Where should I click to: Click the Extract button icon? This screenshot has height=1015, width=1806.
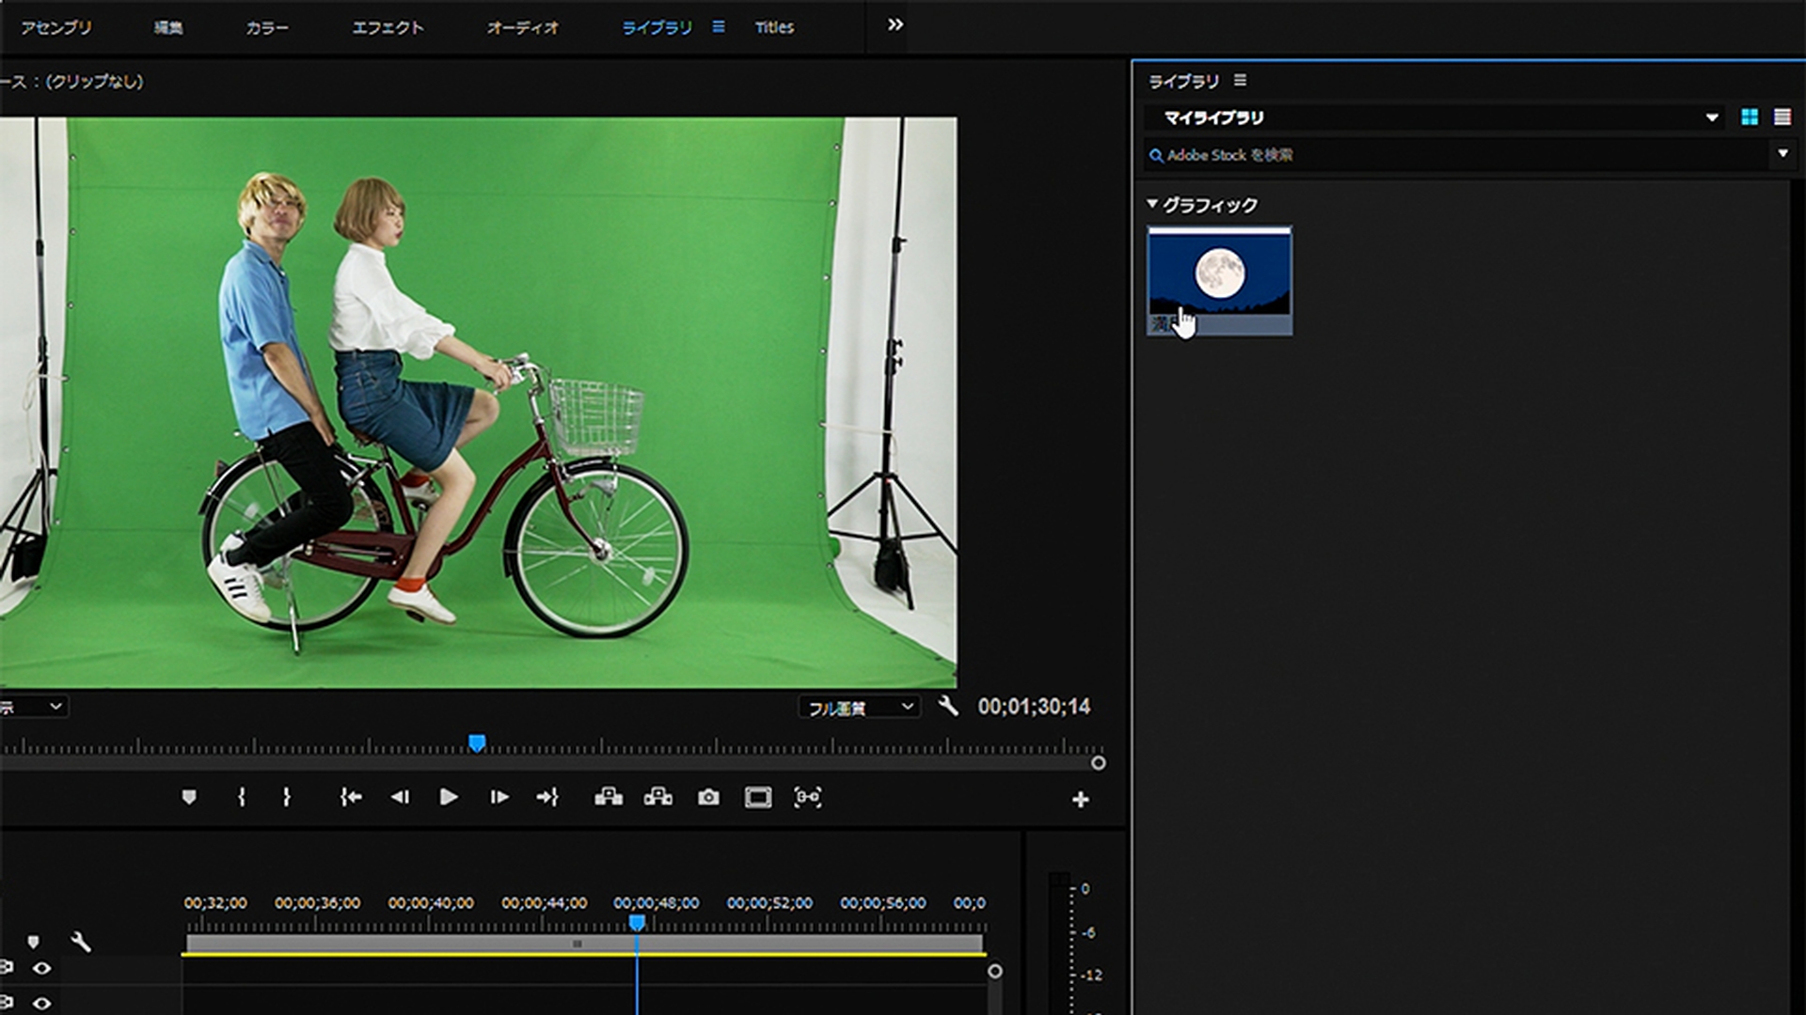657,798
